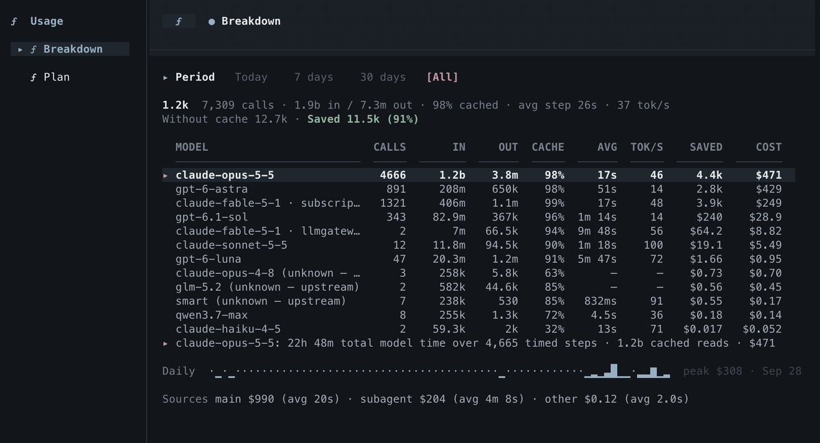Switch period to Today

(x=251, y=77)
